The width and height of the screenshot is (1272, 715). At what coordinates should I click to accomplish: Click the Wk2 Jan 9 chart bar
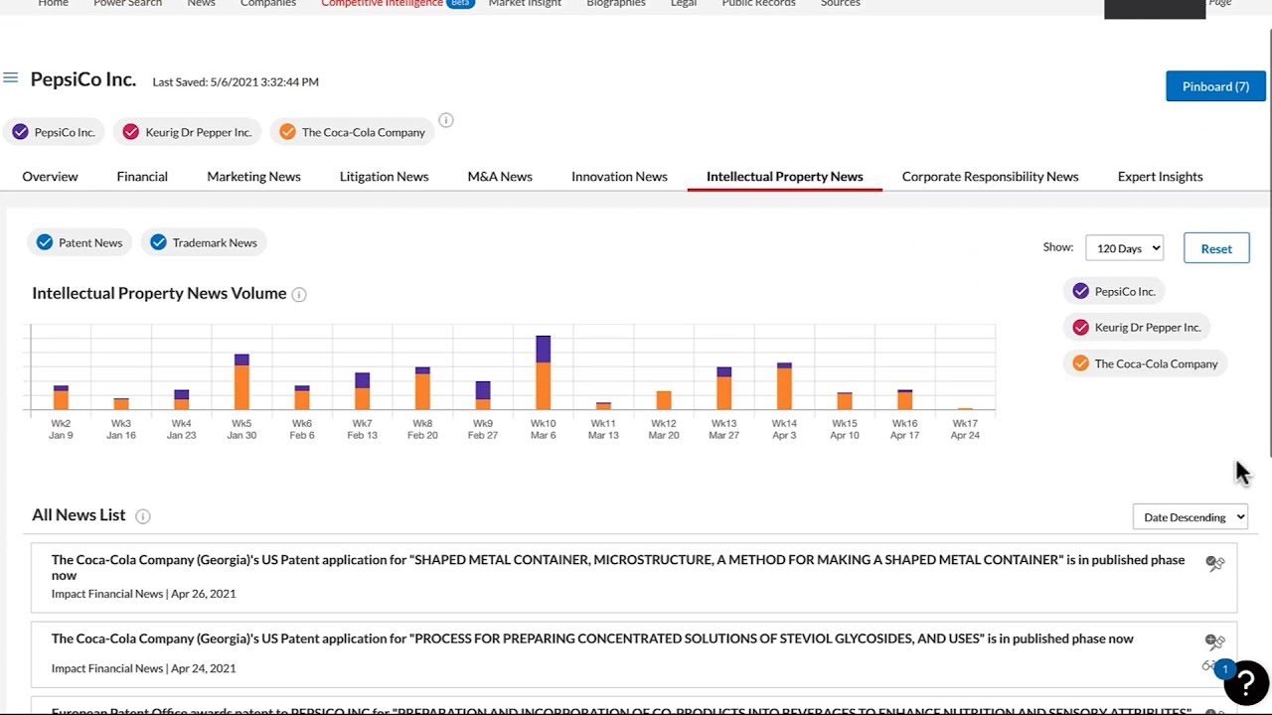tap(61, 397)
